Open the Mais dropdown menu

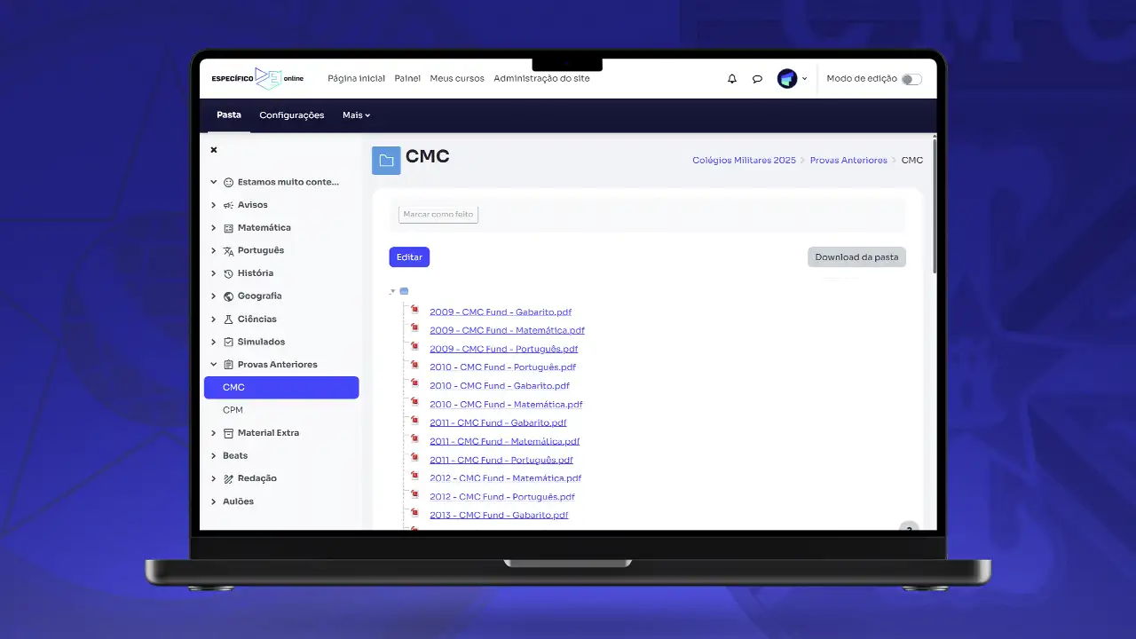(x=356, y=115)
